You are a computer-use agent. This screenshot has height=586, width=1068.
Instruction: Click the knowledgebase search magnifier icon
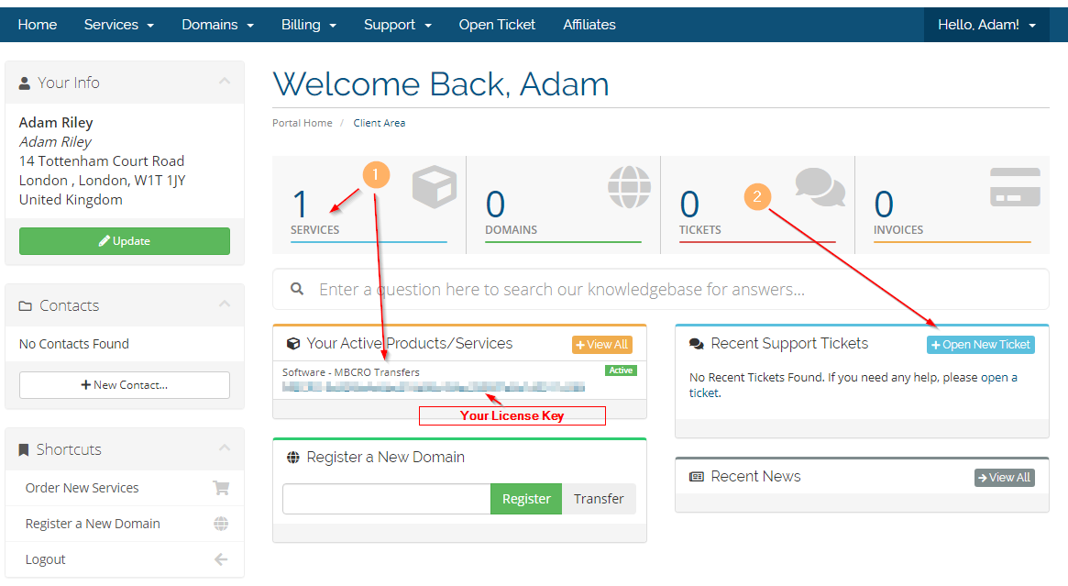297,289
